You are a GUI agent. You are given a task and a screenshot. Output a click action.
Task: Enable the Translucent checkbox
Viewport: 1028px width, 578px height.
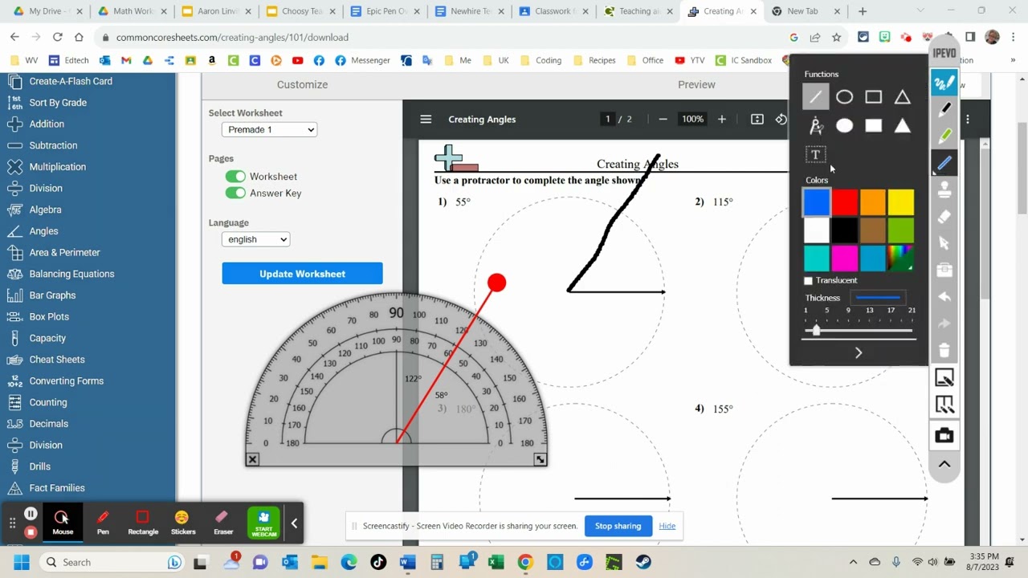tap(808, 280)
